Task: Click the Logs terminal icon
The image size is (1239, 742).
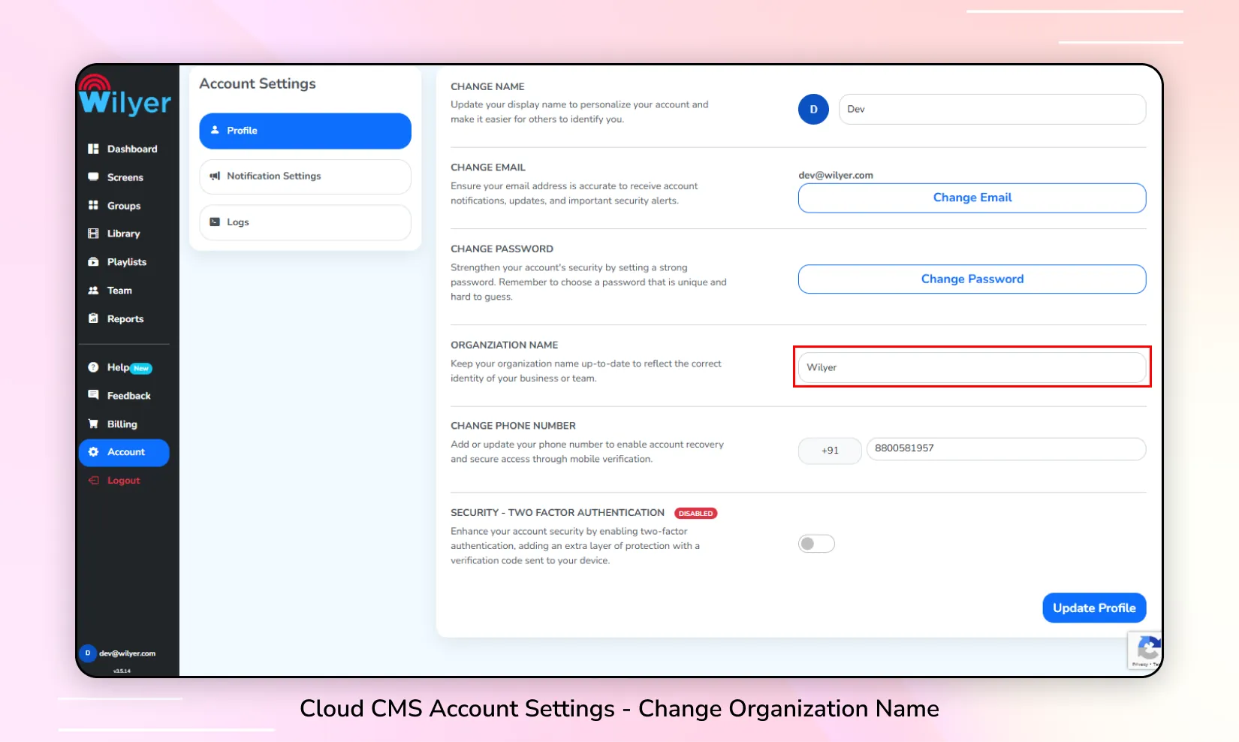Action: click(x=215, y=222)
